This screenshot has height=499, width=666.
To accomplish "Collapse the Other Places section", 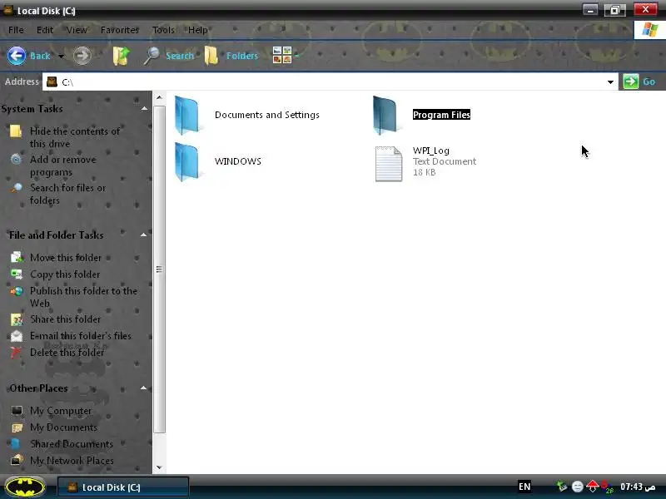I will 143,388.
